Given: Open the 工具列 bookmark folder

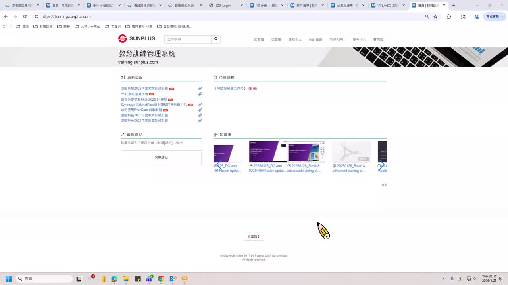Looking at the screenshot, I should tap(113, 27).
